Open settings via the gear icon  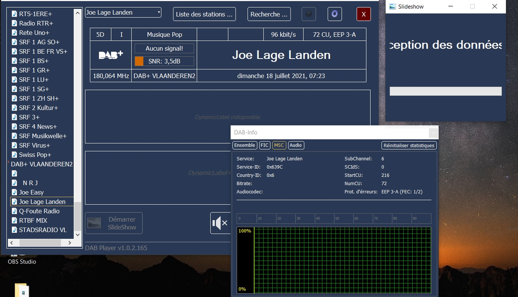pyautogui.click(x=335, y=14)
